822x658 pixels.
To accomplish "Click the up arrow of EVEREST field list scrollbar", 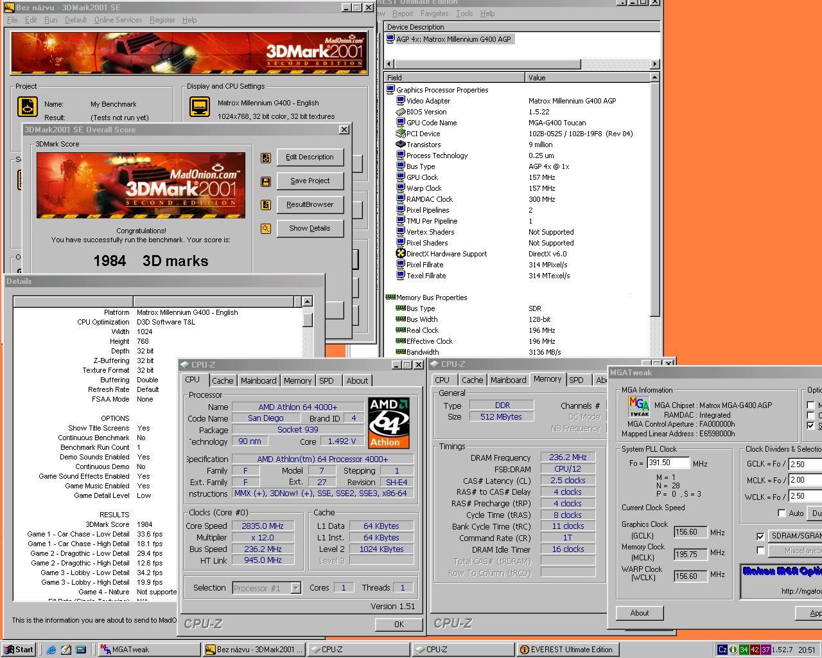I will click(655, 77).
